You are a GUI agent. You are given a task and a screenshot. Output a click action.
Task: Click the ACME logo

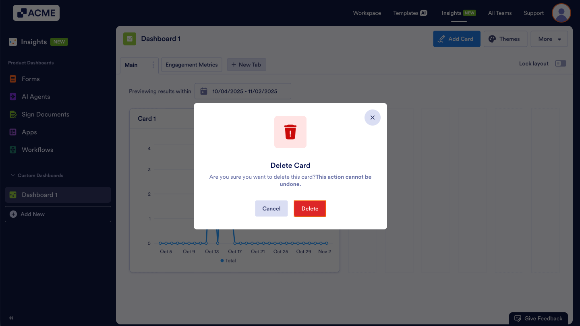(36, 12)
